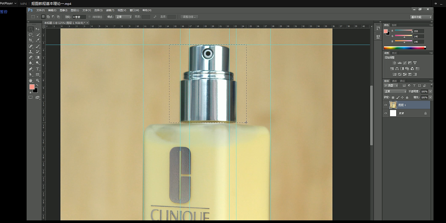Open the 基本功能 workspace dropdown
This screenshot has width=446, height=223.
coord(421,17)
